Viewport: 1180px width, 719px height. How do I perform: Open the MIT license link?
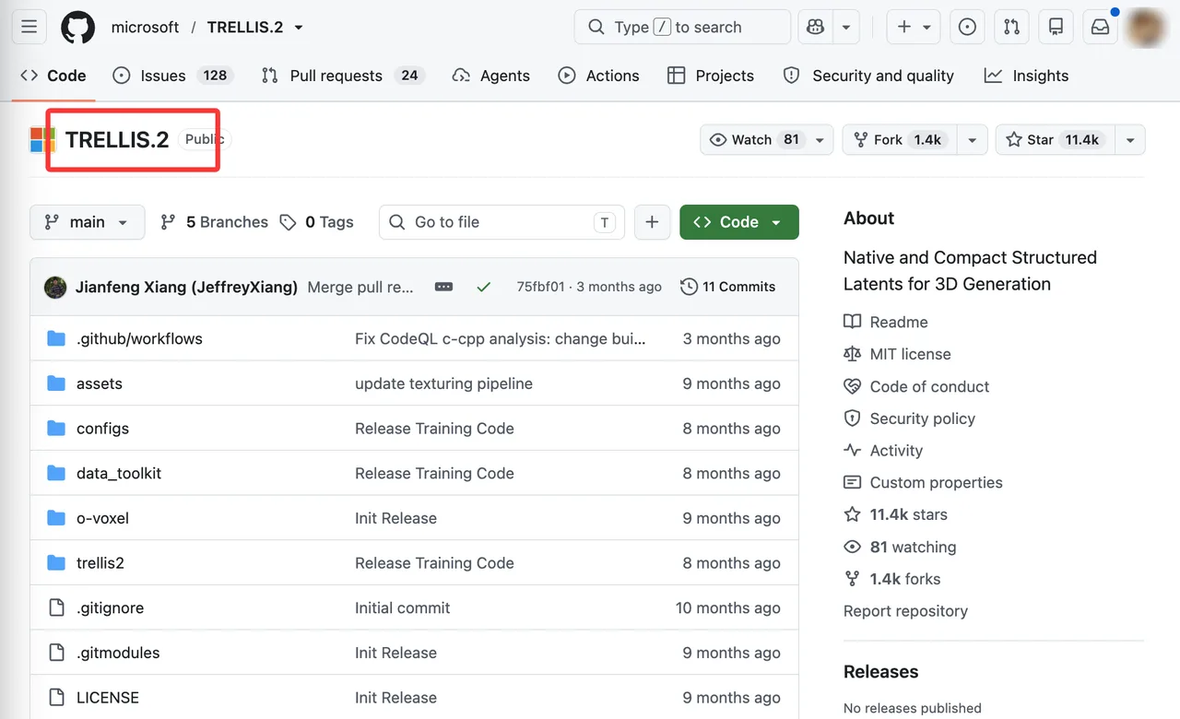click(x=910, y=354)
